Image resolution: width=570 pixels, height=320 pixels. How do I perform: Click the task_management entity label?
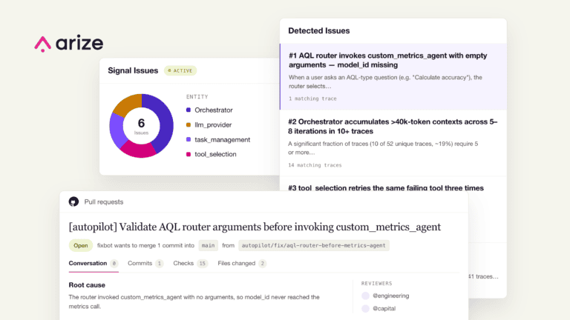coord(222,140)
